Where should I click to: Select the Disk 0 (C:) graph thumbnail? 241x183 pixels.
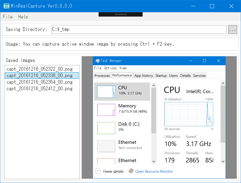(106, 128)
